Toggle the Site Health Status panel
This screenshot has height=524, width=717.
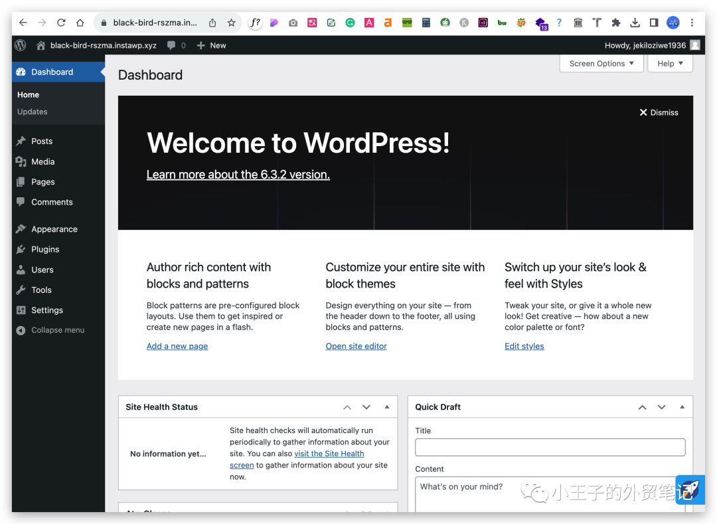[x=387, y=407]
